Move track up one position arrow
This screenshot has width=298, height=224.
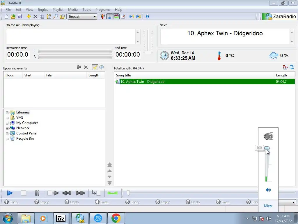(109, 171)
